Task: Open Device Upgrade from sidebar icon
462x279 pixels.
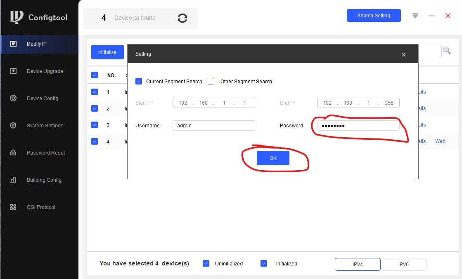Action: point(13,71)
